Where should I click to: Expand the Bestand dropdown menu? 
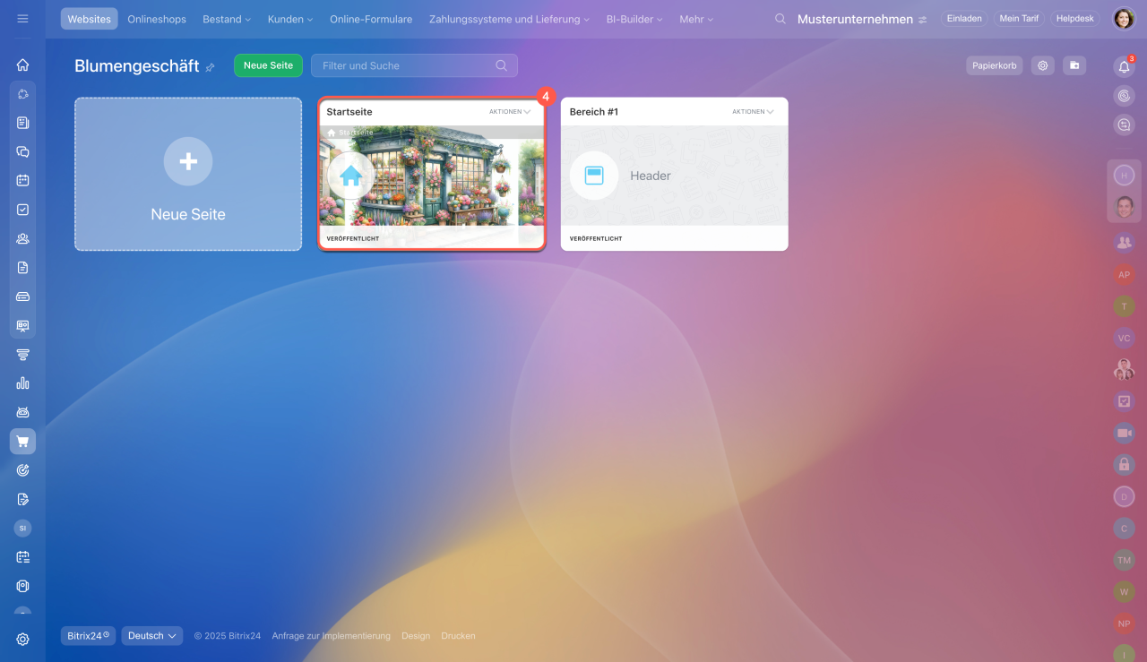(227, 19)
